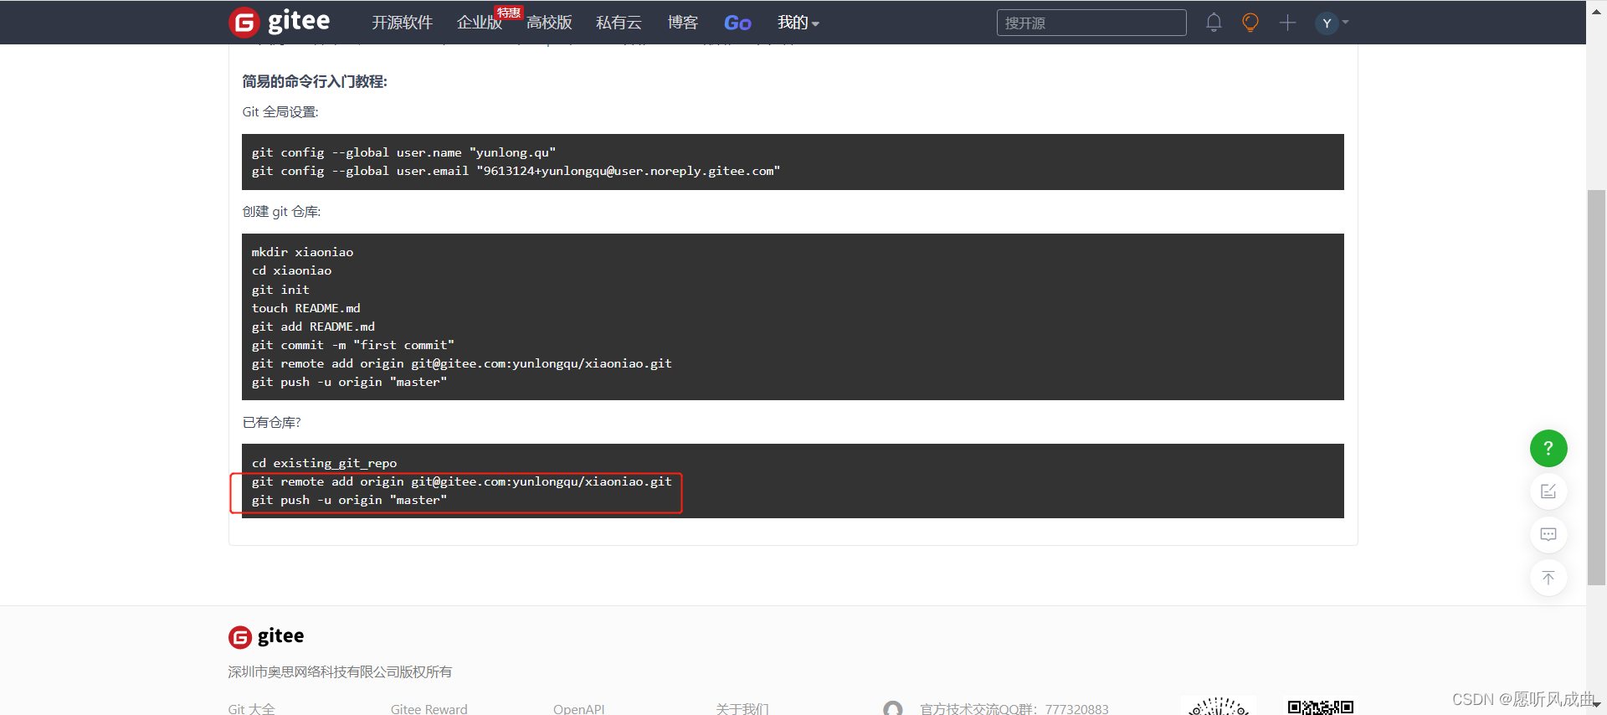Image resolution: width=1607 pixels, height=715 pixels.
Task: Click the 特惠 badge on 企业版
Action: pos(508,13)
